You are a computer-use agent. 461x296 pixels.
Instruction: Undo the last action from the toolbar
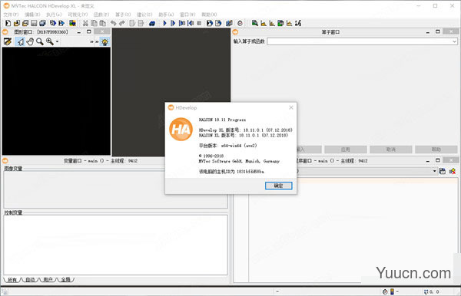point(113,23)
